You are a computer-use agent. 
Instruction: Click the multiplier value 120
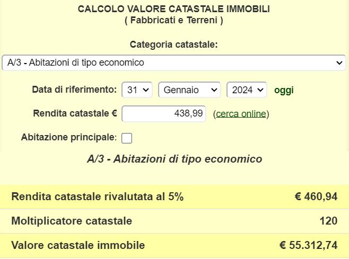(329, 221)
